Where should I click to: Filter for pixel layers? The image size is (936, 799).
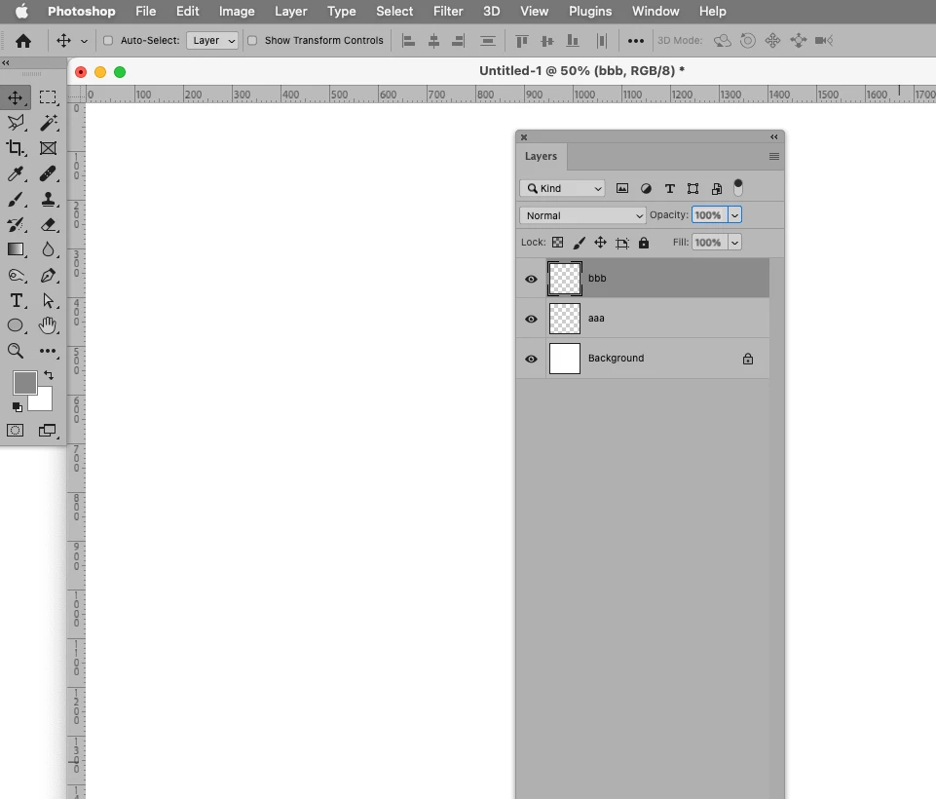pyautogui.click(x=622, y=189)
